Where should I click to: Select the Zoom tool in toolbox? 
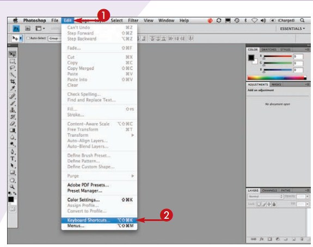pyautogui.click(x=13, y=187)
